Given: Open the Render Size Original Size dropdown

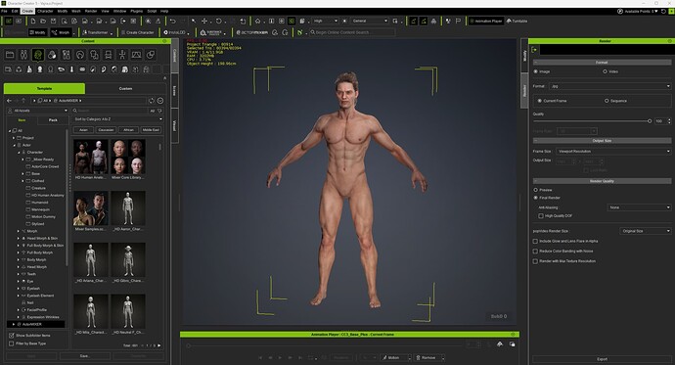Looking at the screenshot, I should (646, 231).
